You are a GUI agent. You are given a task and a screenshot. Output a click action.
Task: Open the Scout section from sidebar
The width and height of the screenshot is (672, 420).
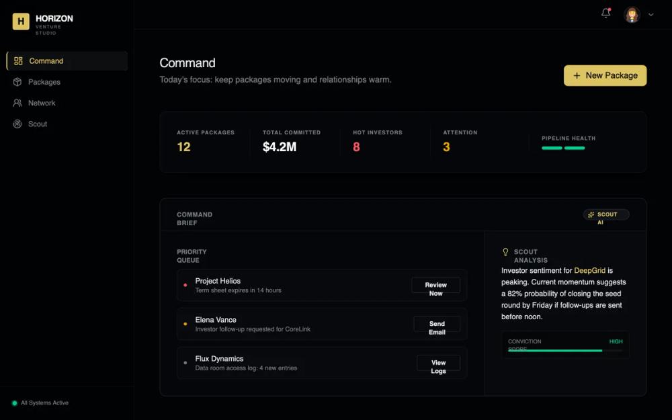(x=37, y=124)
